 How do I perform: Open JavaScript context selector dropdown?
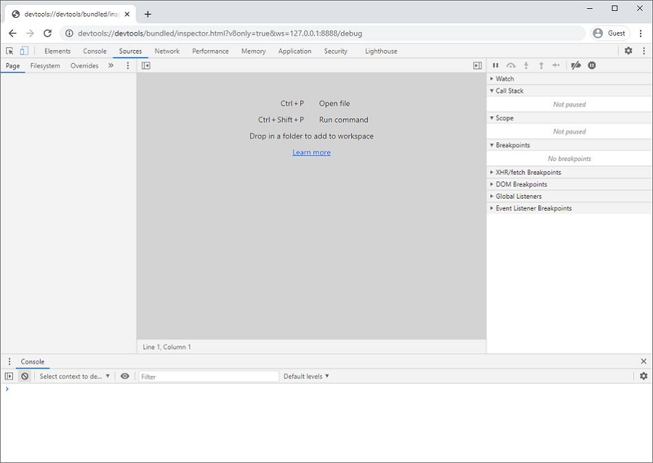(74, 376)
